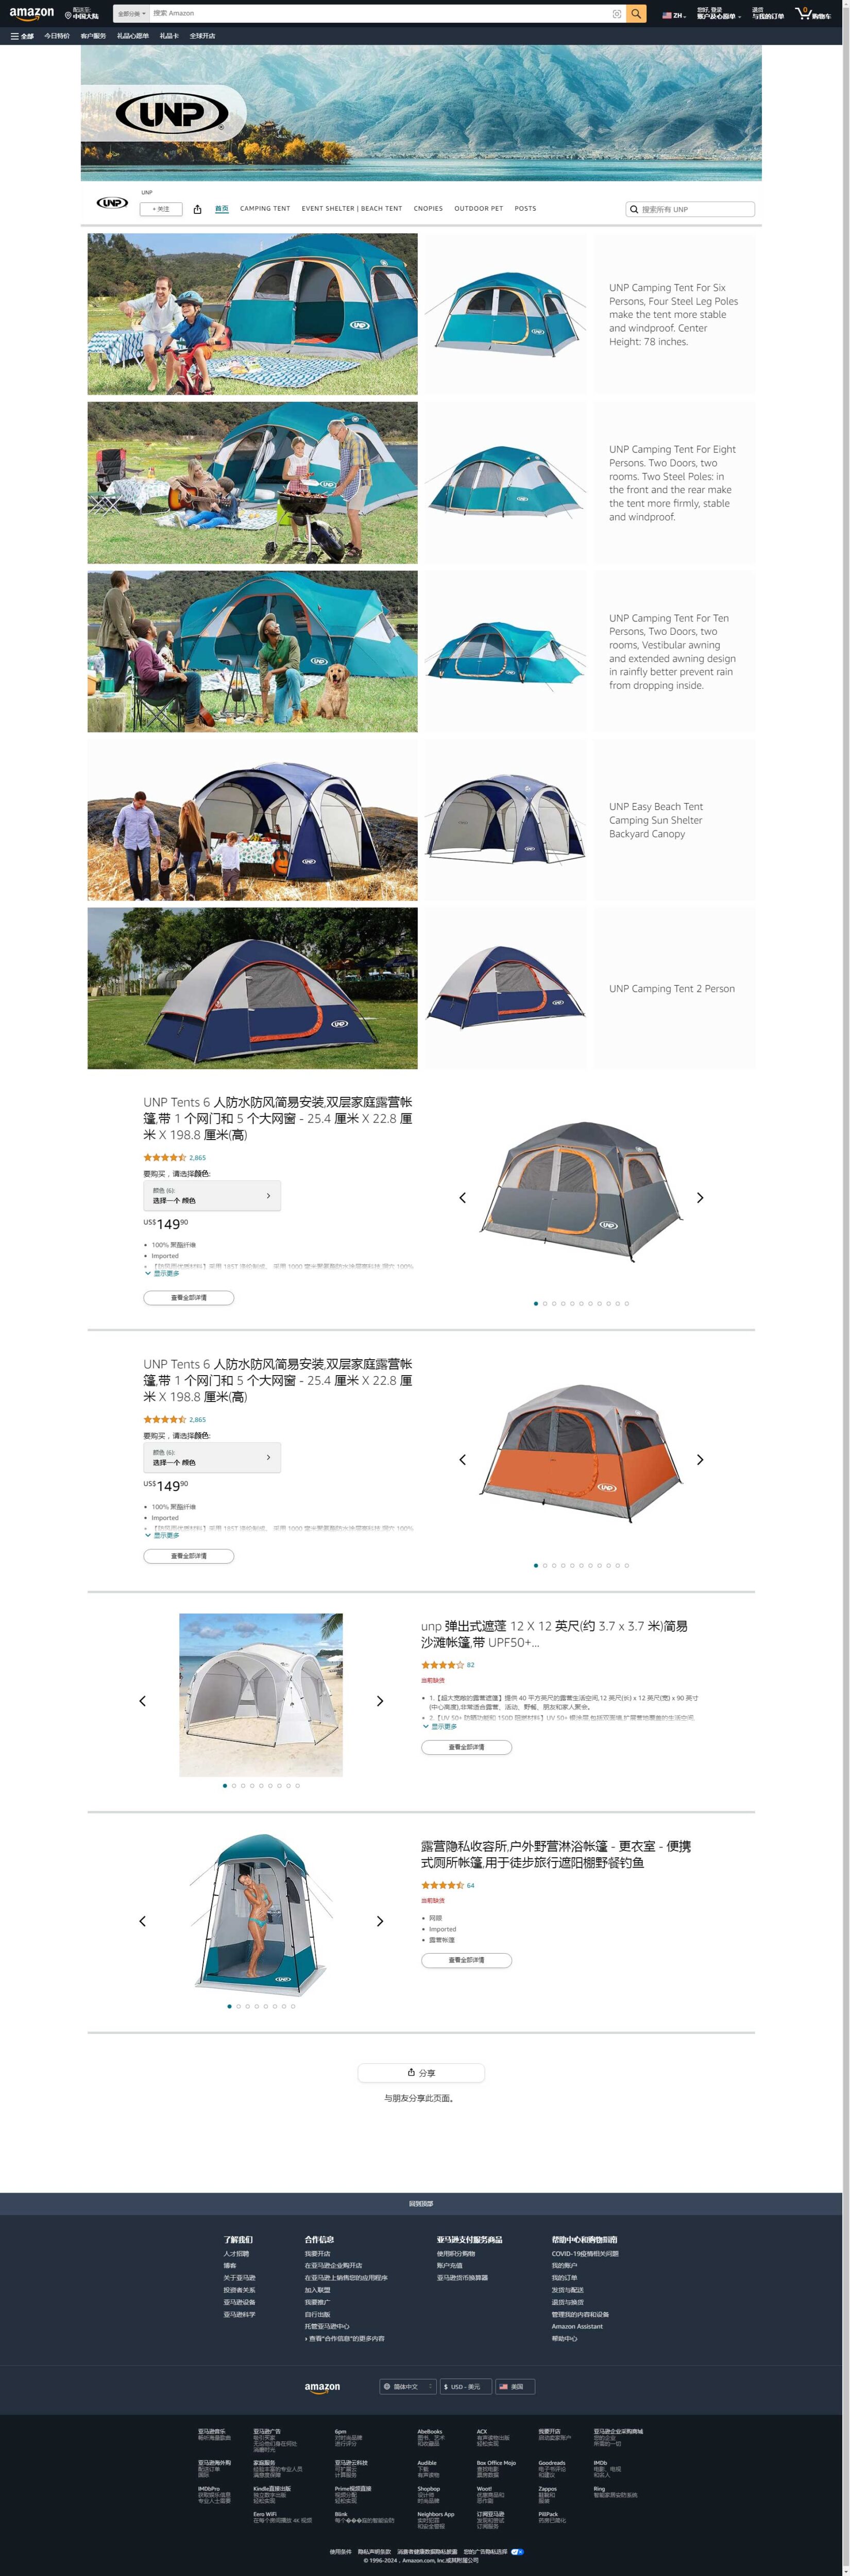Expand color selector on second tent listing
The width and height of the screenshot is (850, 2576).
coord(212,1457)
